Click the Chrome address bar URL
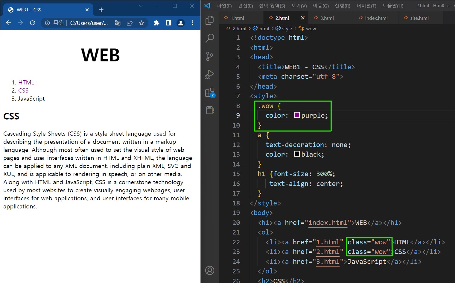Viewport: 455px width, 283px height. click(x=89, y=23)
